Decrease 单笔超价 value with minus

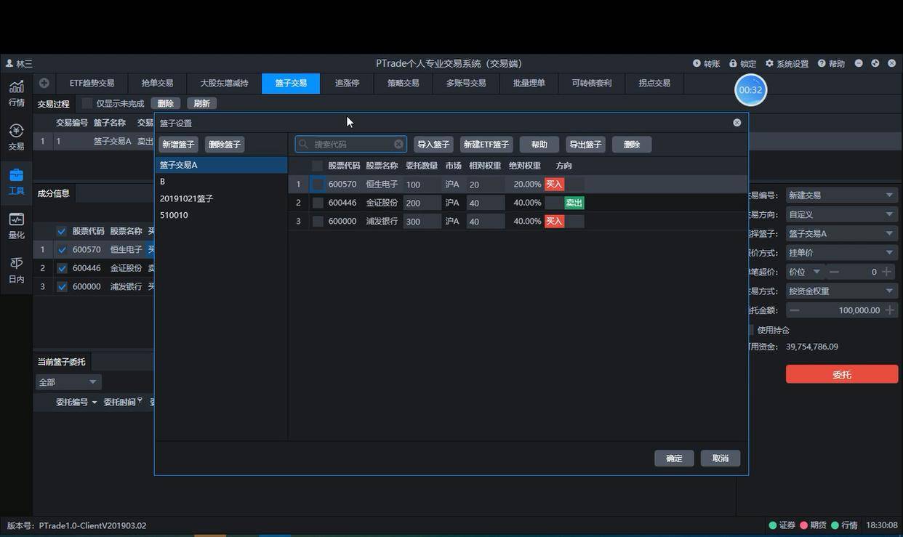(834, 272)
